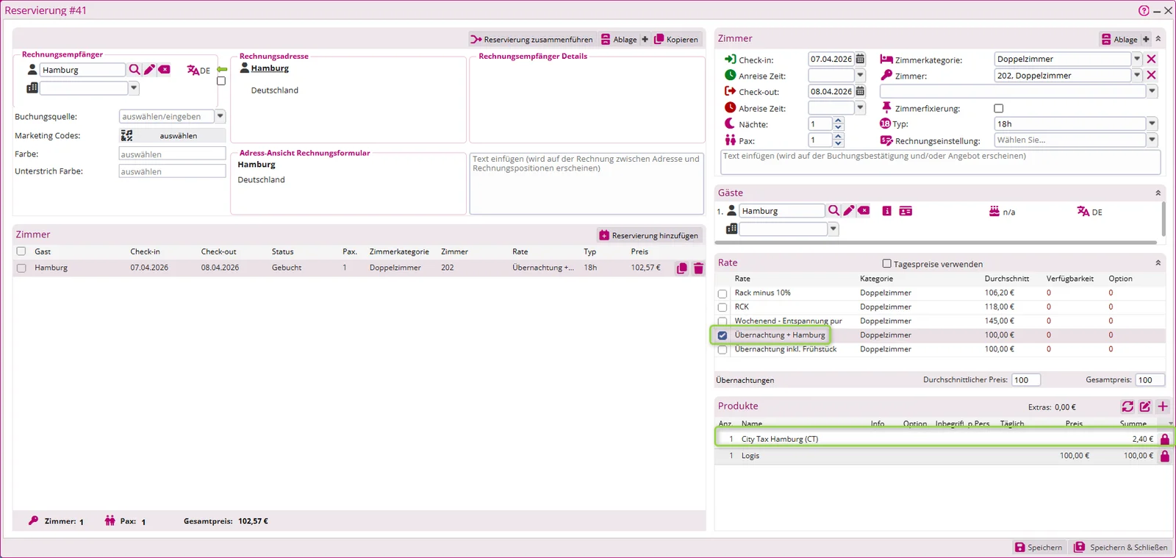Select the Rack minus 10% rate checkbox
This screenshot has height=558, width=1176.
tap(723, 293)
